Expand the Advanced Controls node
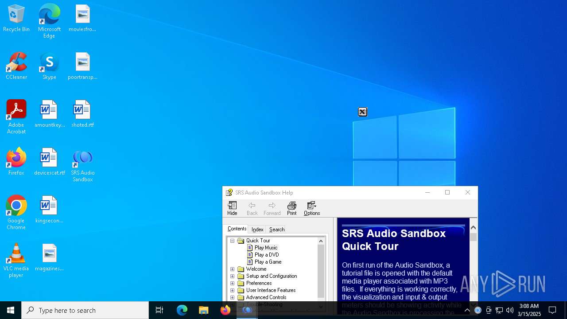 coord(232,297)
